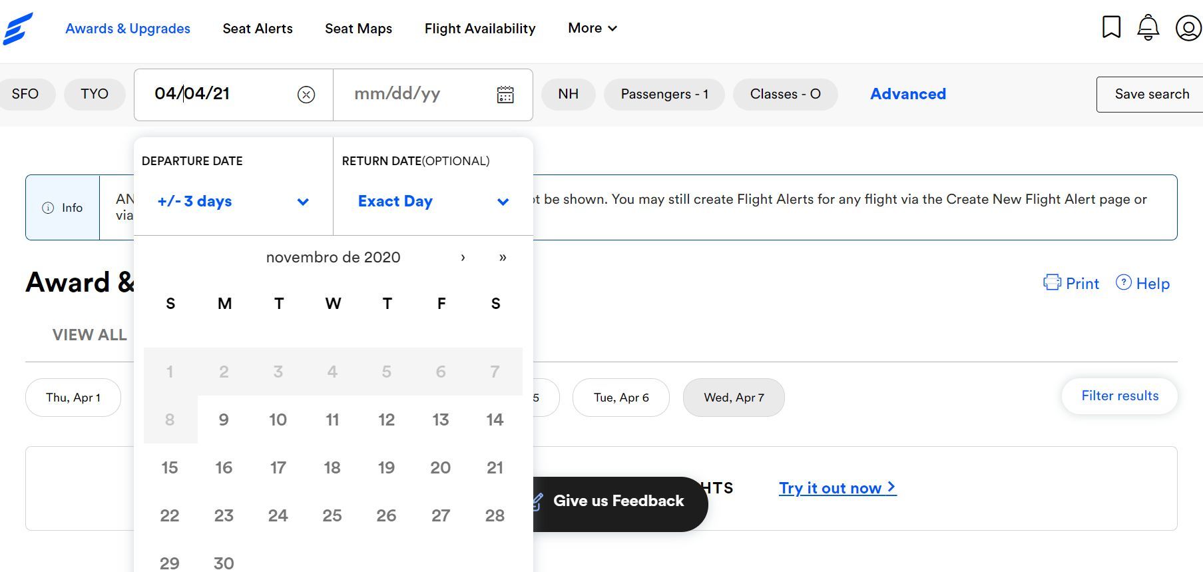Click the return date mm/dd/yy field

point(414,94)
